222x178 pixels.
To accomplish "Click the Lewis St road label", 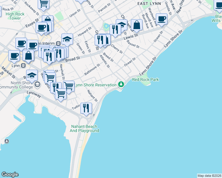I will 131,36.
